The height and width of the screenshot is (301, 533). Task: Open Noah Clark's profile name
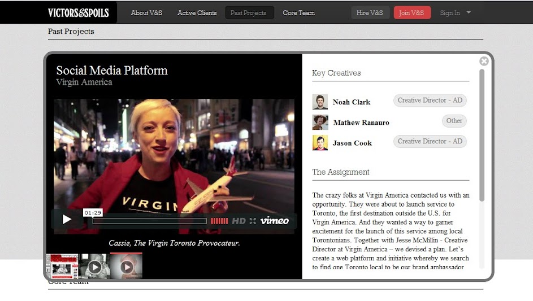click(352, 102)
